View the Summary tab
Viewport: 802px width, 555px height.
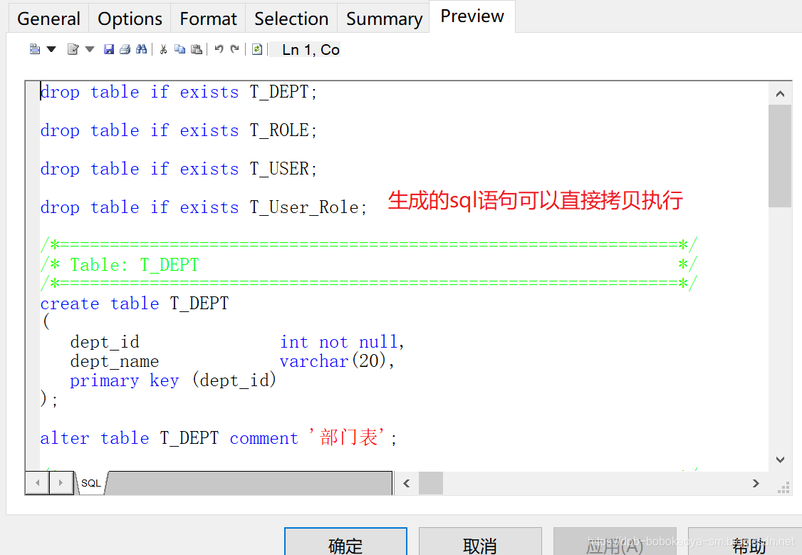(384, 19)
